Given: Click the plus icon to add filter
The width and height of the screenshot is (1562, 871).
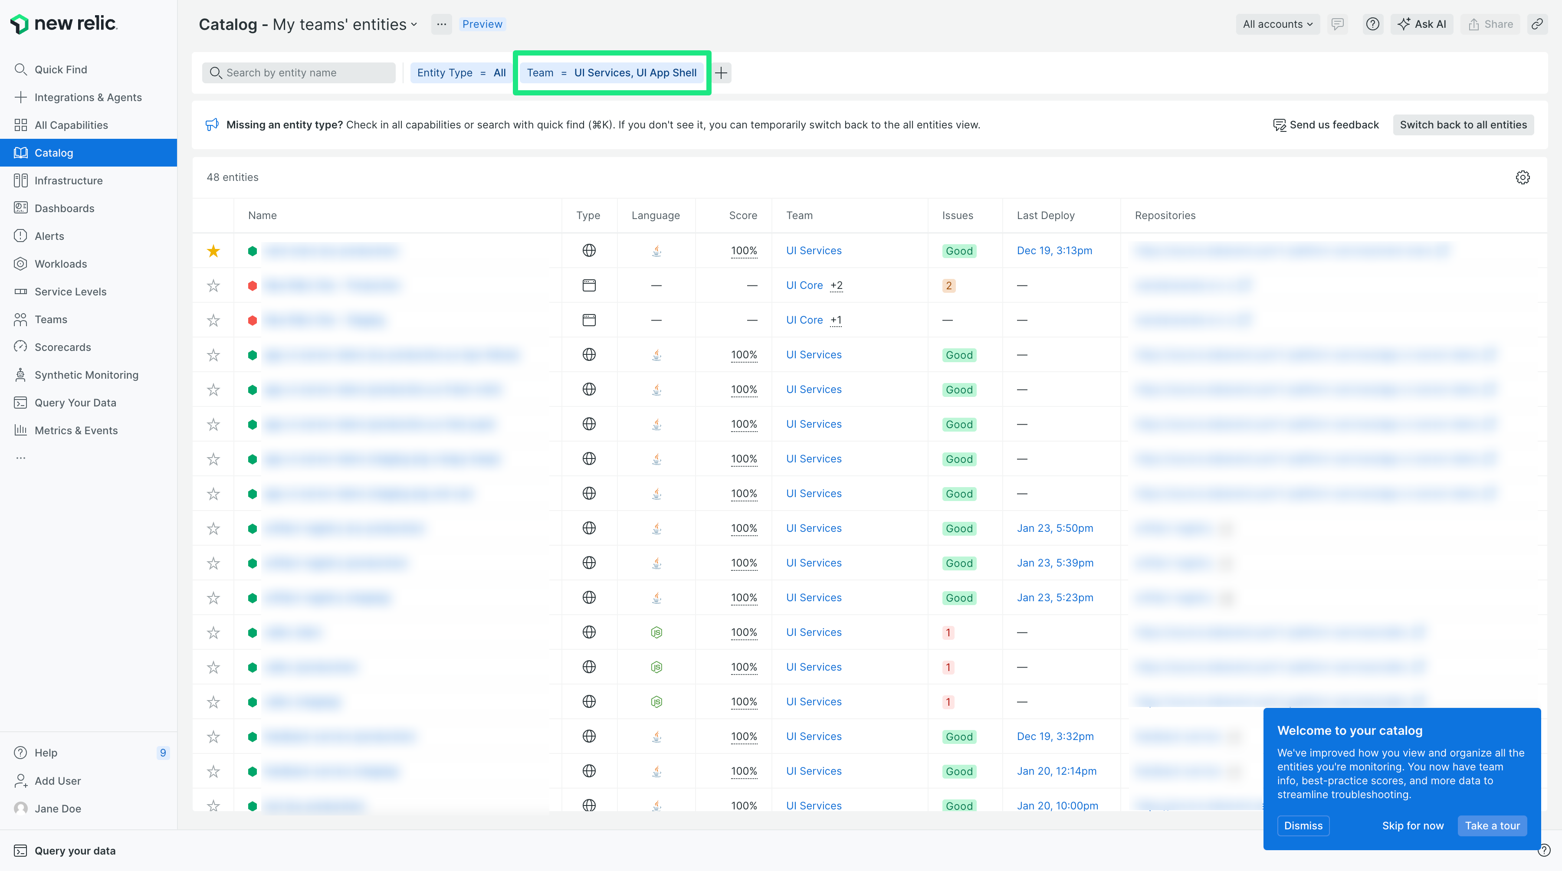Looking at the screenshot, I should coord(721,73).
